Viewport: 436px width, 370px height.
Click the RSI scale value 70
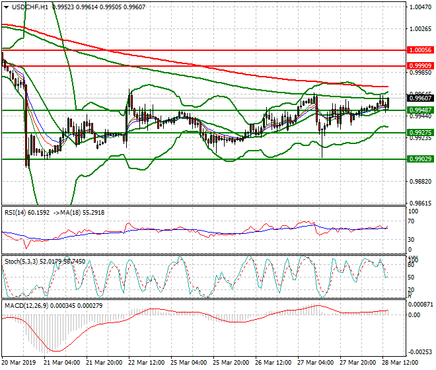click(x=412, y=221)
